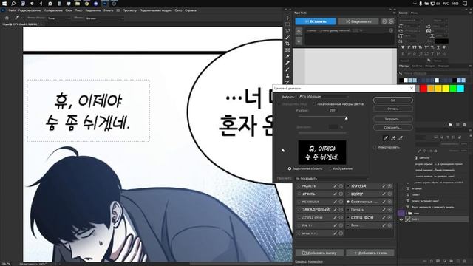The image size is (473, 266).
Task: Edit the УГРОЗА style with pencil icon
Action: coord(384,186)
